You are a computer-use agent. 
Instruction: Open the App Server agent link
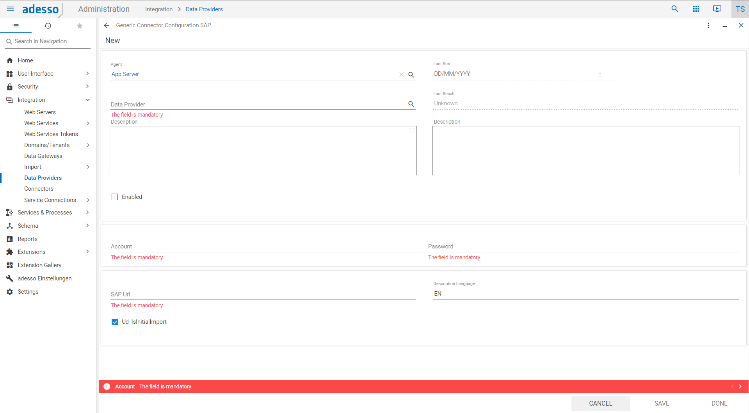pos(125,74)
